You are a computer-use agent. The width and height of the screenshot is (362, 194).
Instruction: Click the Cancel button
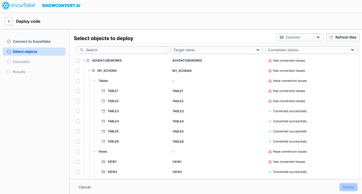(85, 187)
